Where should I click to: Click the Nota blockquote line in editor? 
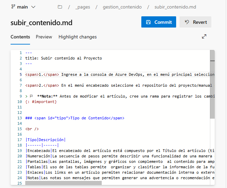click(119, 96)
